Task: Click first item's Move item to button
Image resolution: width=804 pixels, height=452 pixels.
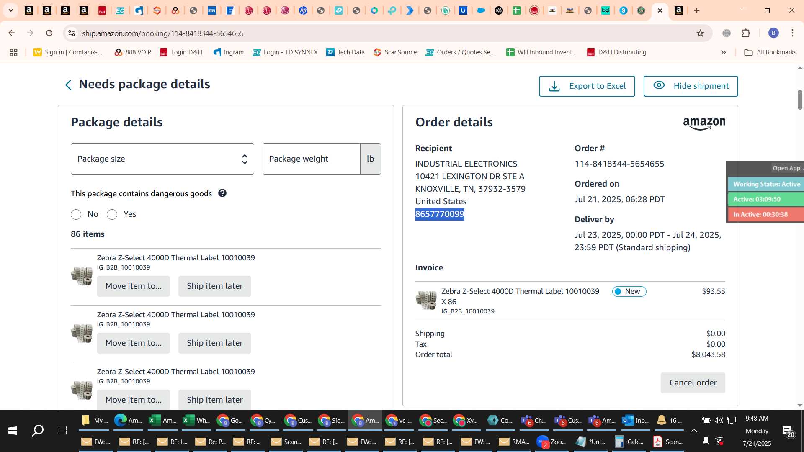Action: pos(134,286)
